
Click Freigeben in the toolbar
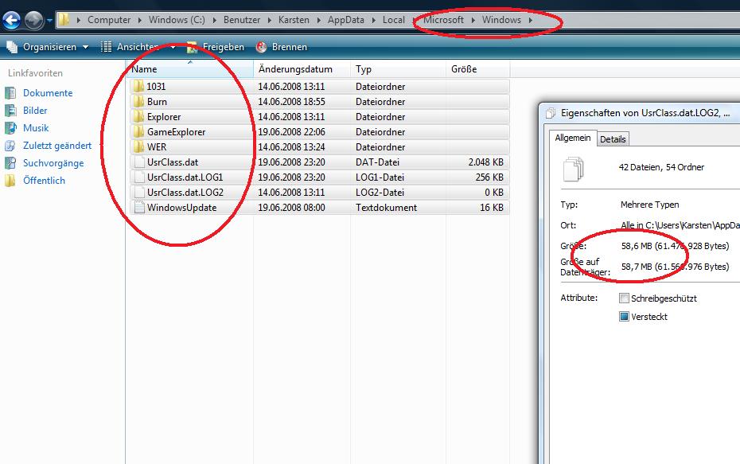click(x=224, y=47)
